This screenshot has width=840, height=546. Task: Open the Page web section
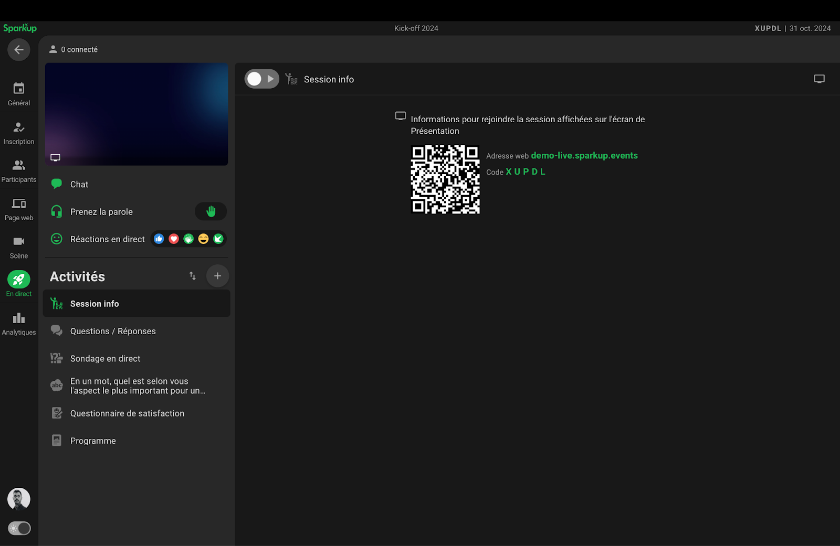pyautogui.click(x=19, y=209)
